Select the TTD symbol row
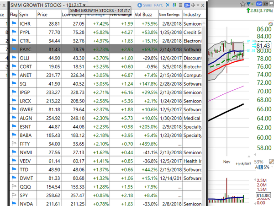 105,169
